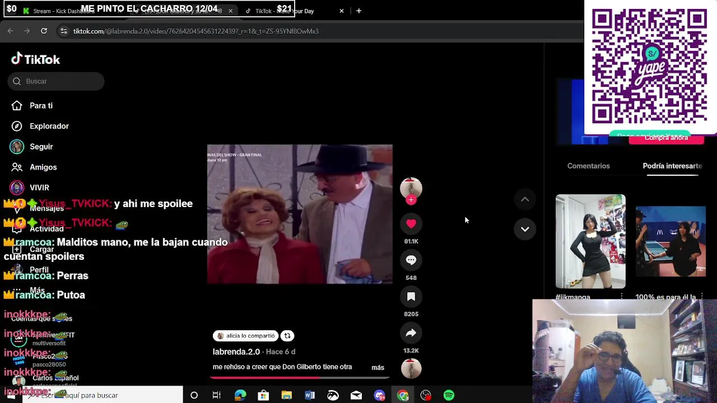Open the video author's avatar
The width and height of the screenshot is (717, 403).
coord(411,188)
